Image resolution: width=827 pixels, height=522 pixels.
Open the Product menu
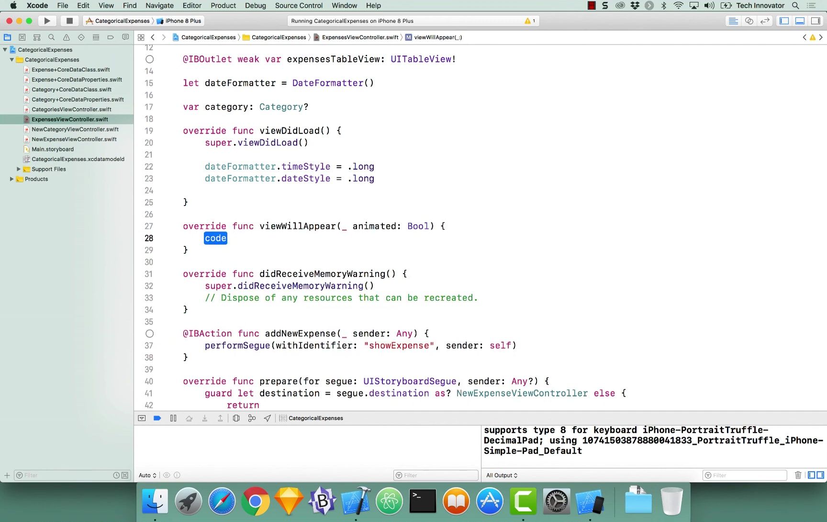tap(223, 6)
